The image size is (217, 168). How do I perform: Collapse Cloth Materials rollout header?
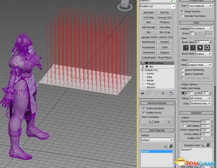[x=157, y=130]
